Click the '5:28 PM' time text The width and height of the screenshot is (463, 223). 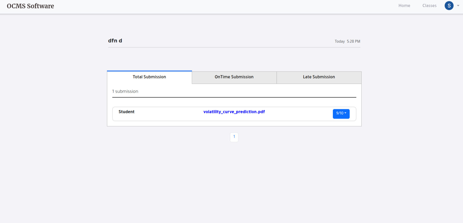pyautogui.click(x=353, y=41)
